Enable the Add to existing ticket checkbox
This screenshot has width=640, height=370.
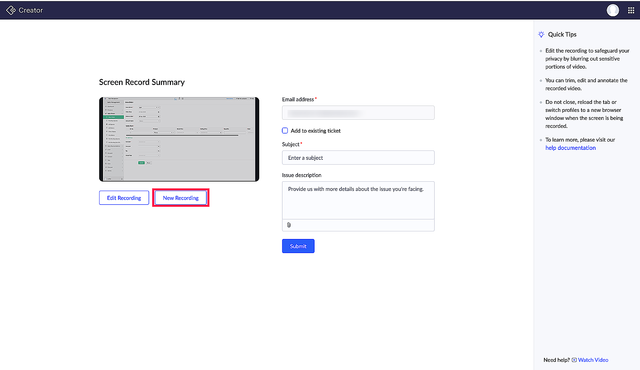point(285,131)
